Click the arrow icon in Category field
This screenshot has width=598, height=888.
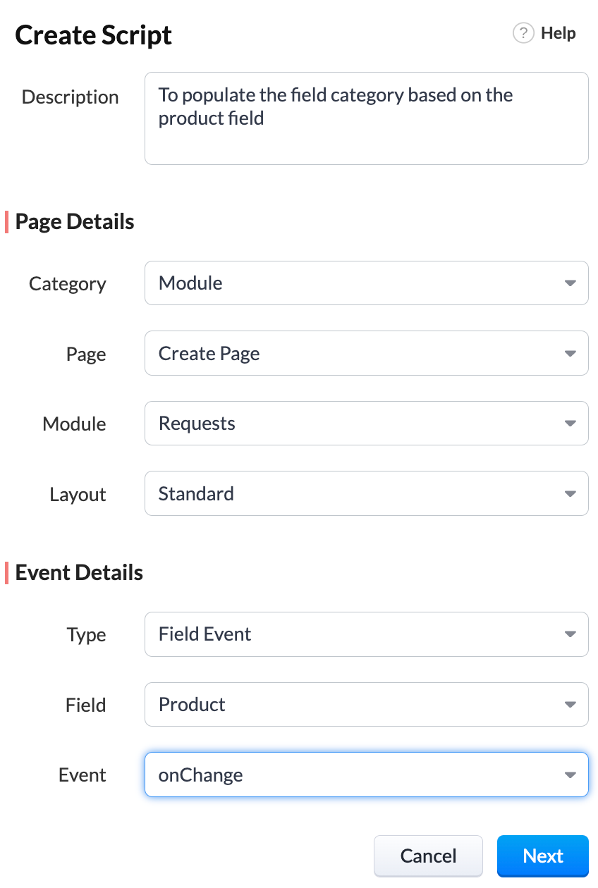point(570,283)
